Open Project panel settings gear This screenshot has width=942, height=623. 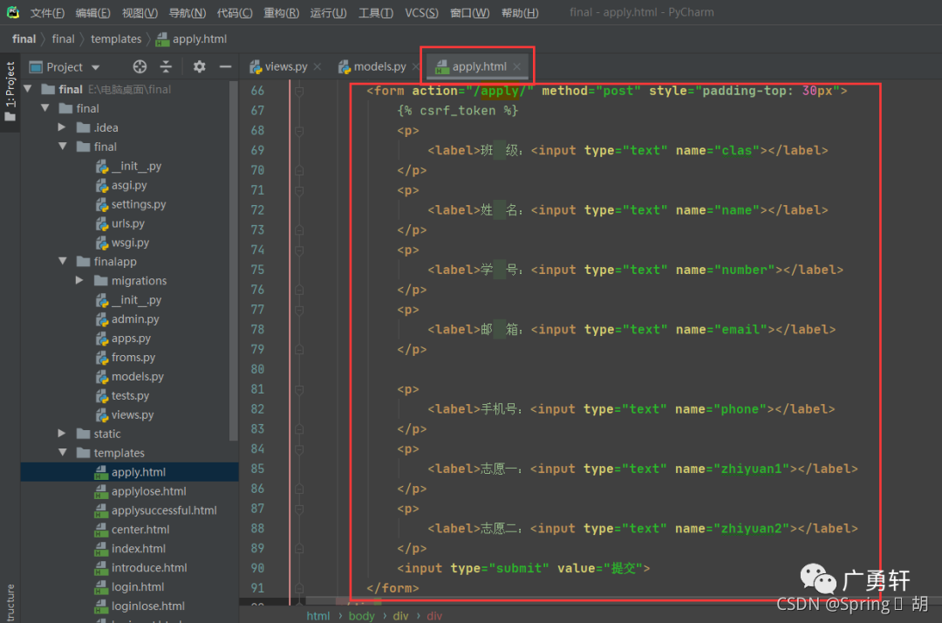click(199, 67)
